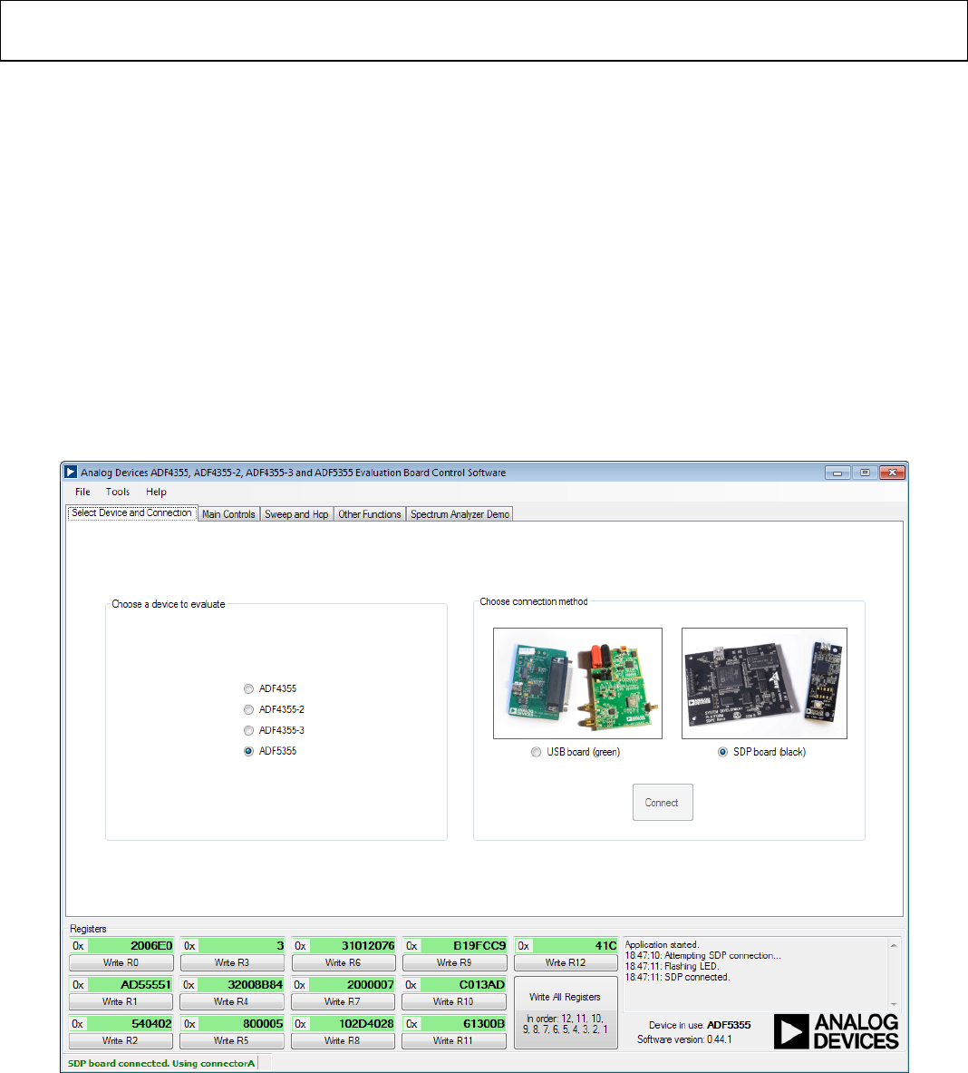Open the Help menu

click(156, 492)
